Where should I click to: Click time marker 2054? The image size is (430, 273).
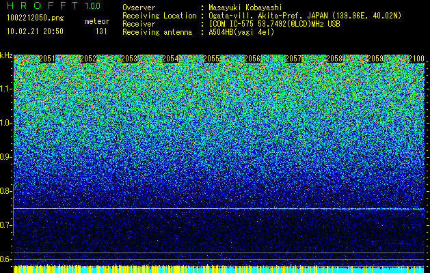click(170, 59)
